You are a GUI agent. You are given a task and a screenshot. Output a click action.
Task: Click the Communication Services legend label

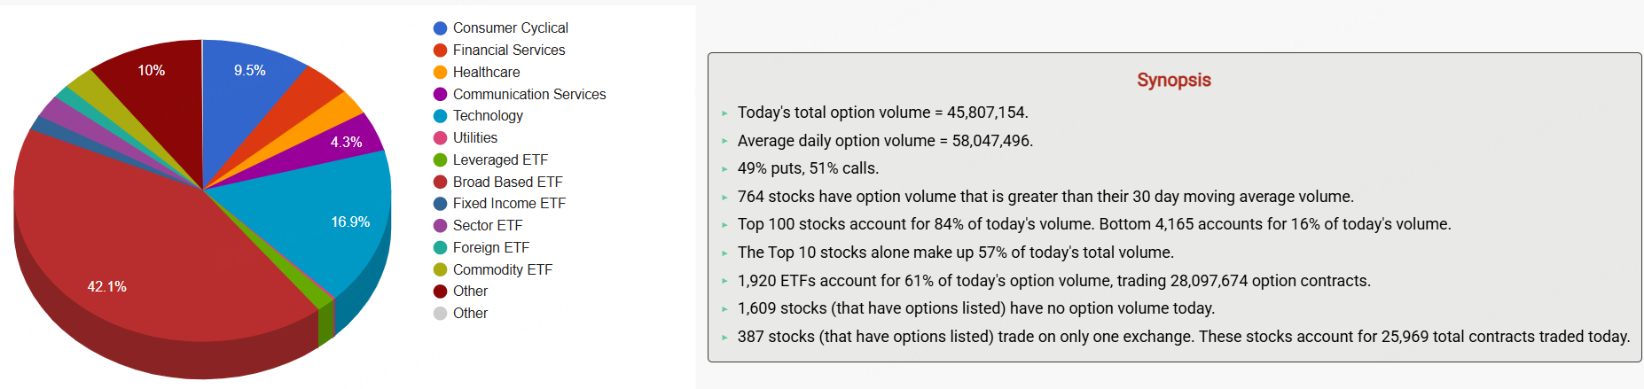529,94
